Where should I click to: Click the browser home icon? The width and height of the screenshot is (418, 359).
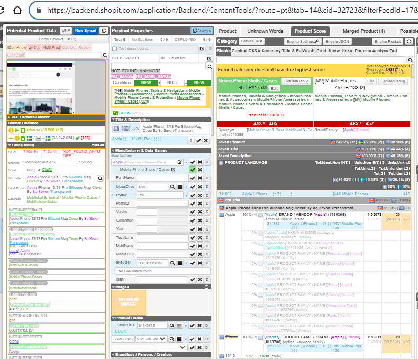(x=17, y=10)
